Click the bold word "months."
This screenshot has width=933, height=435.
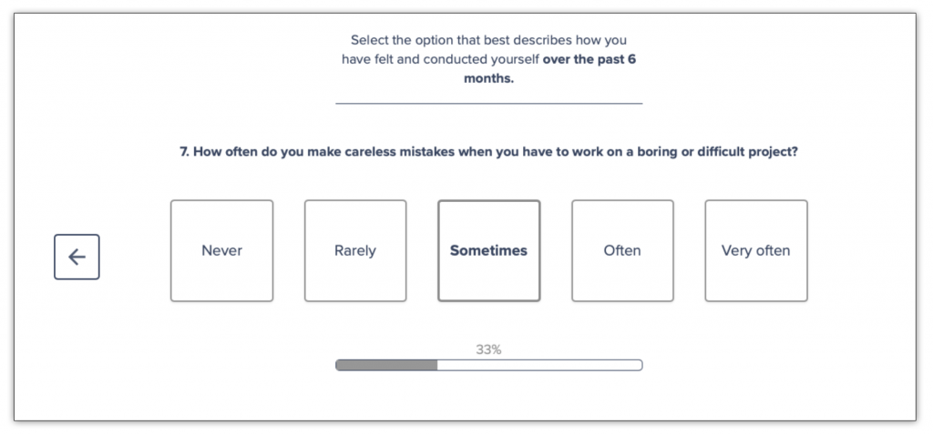pyautogui.click(x=488, y=78)
